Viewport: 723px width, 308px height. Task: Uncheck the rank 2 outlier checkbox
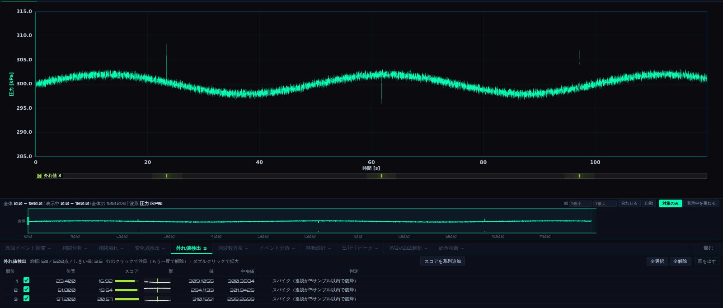click(x=26, y=289)
